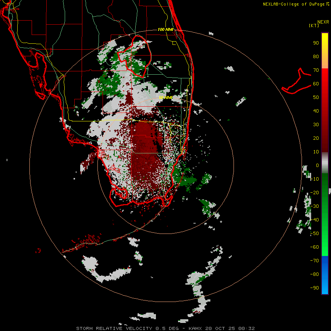The width and height of the screenshot is (331, 331).
Task: Click the positive 10 scale value
Action: point(316,152)
